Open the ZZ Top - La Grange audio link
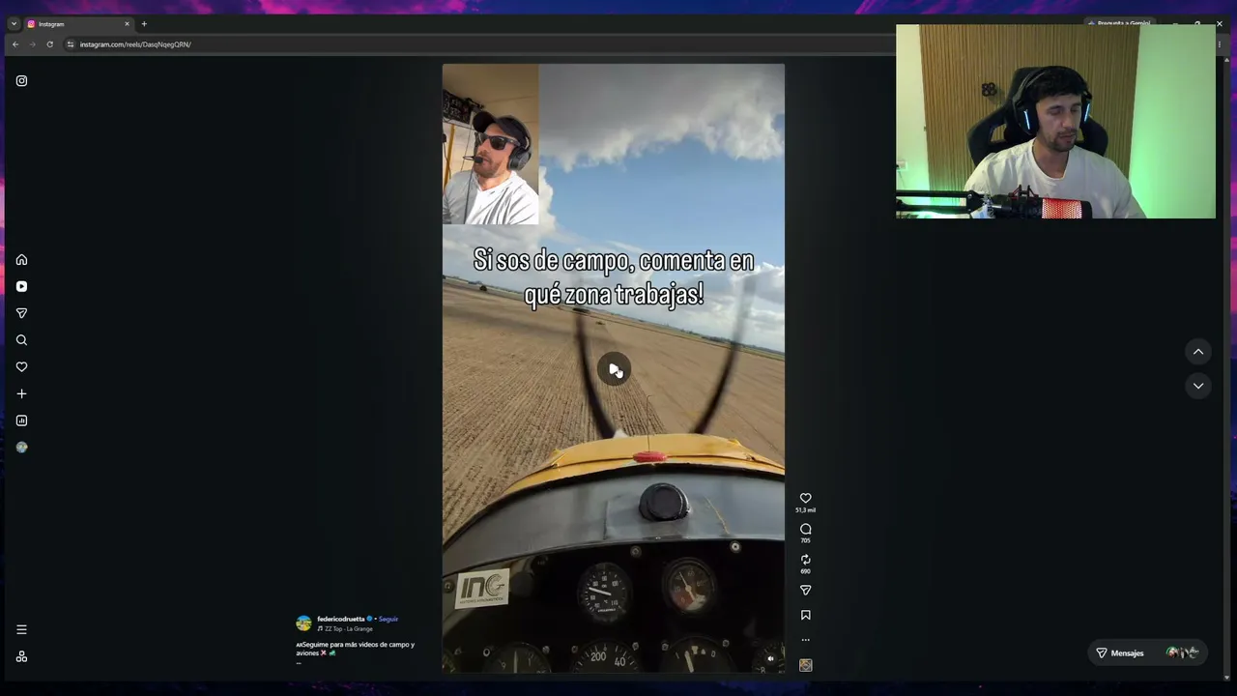Image resolution: width=1237 pixels, height=696 pixels. [348, 628]
